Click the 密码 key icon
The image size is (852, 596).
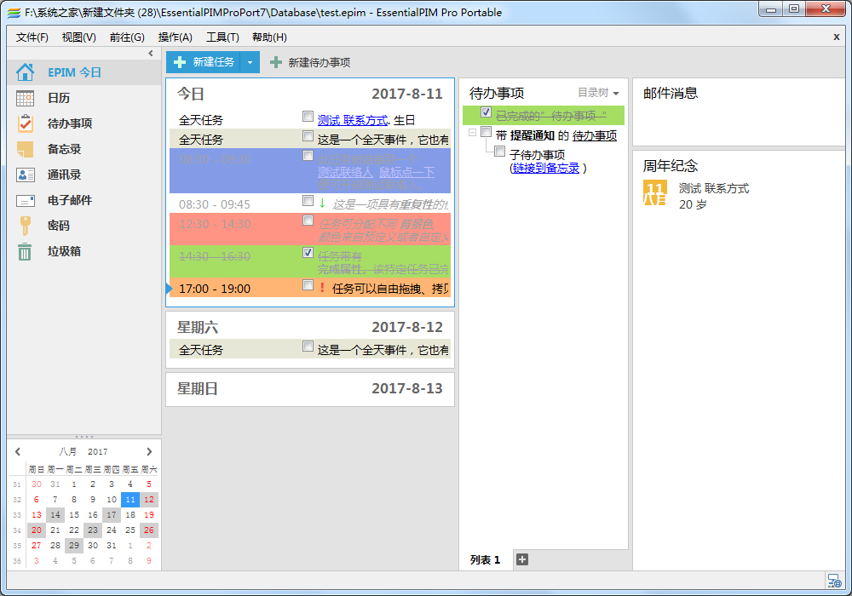click(25, 226)
